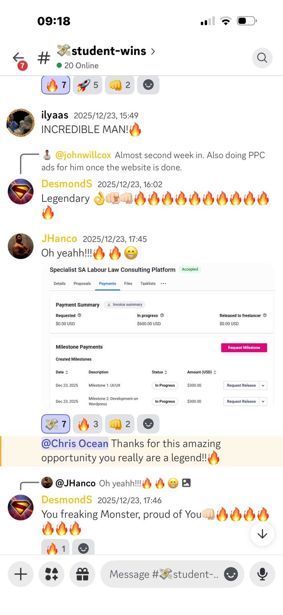Click the pink Request Milestone button
Screen dimensions: 283x615
[244, 347]
